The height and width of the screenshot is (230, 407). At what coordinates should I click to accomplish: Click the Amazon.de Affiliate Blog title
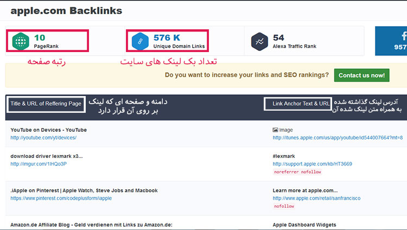[91, 225]
